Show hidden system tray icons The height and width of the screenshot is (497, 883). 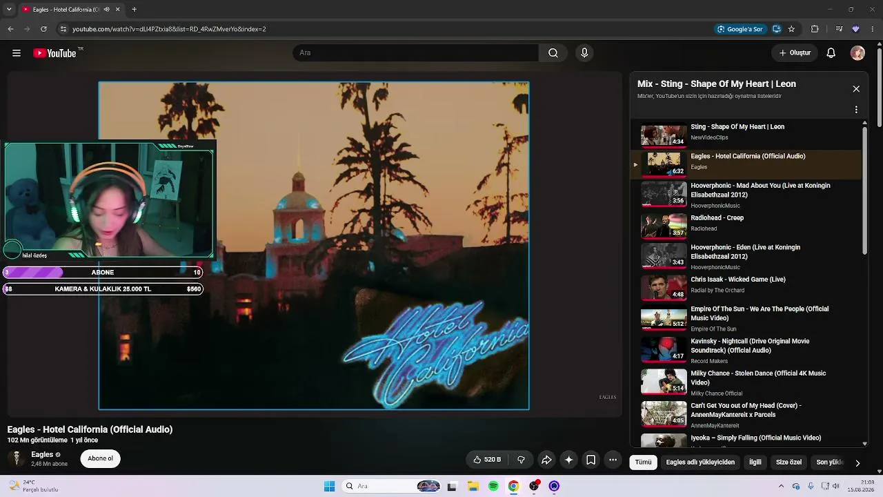[781, 486]
